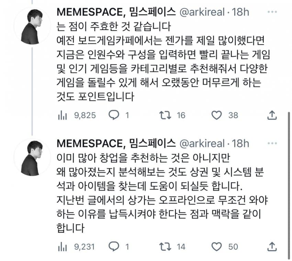The height and width of the screenshot is (261, 292).
Task: Reply to the second tweet
Action: click(x=114, y=246)
